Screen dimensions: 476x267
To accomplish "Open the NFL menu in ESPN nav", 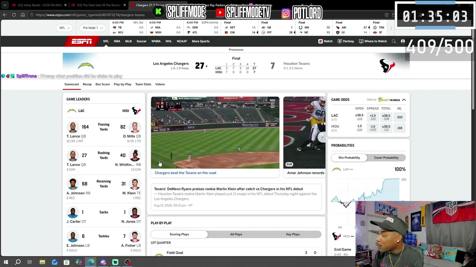I will [106, 41].
